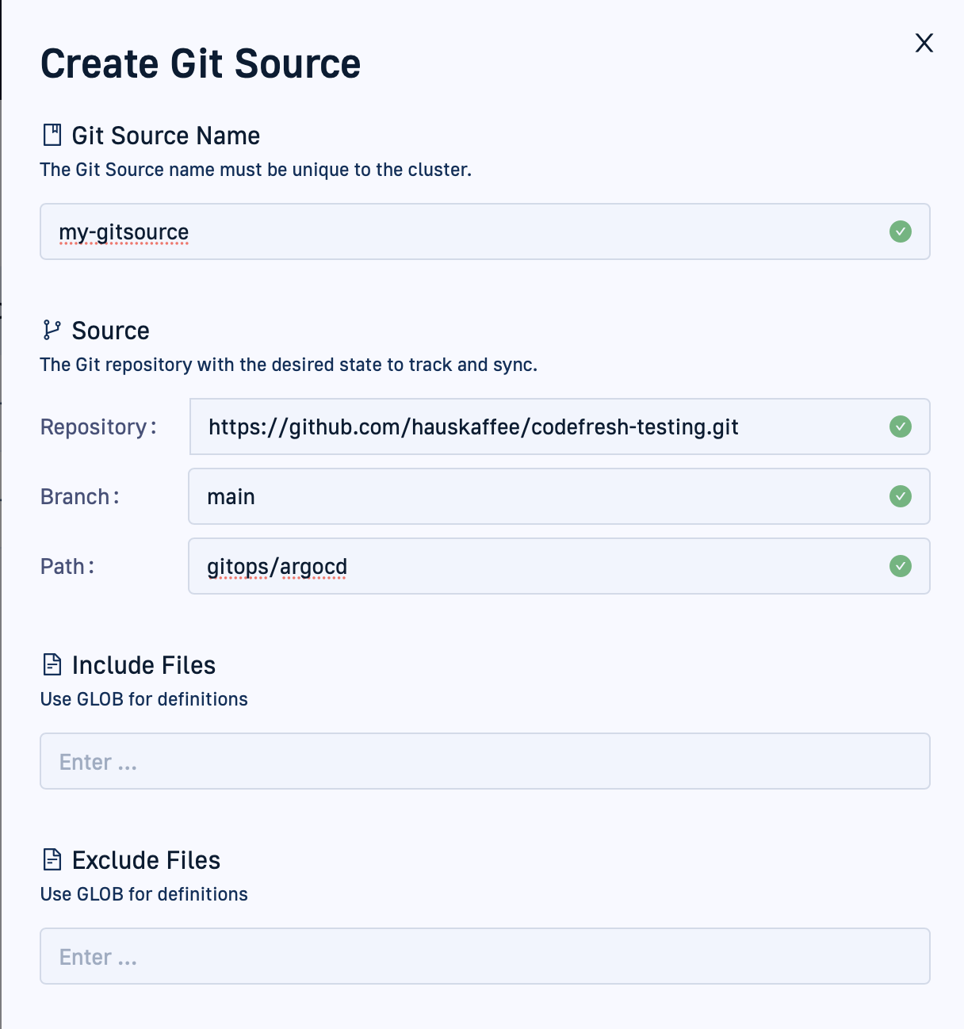Image resolution: width=964 pixels, height=1029 pixels.
Task: Click the bookmark icon beside Git Source Name
Action: click(52, 135)
